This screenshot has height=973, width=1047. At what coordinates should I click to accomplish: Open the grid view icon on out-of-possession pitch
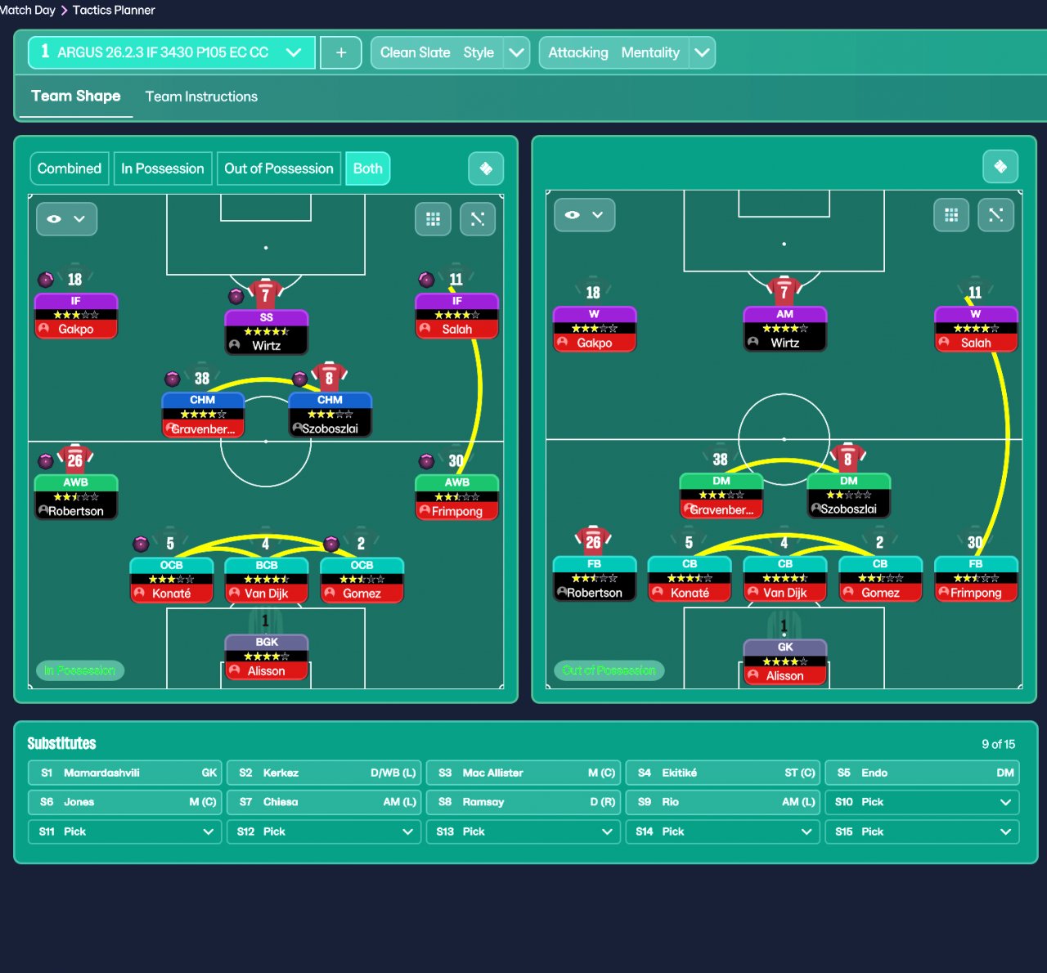pyautogui.click(x=951, y=215)
